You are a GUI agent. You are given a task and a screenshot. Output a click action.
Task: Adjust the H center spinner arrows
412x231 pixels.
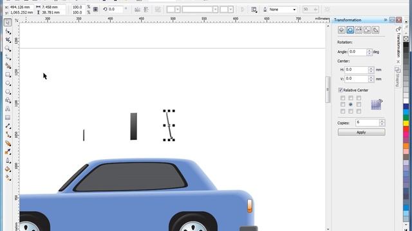pyautogui.click(x=371, y=70)
